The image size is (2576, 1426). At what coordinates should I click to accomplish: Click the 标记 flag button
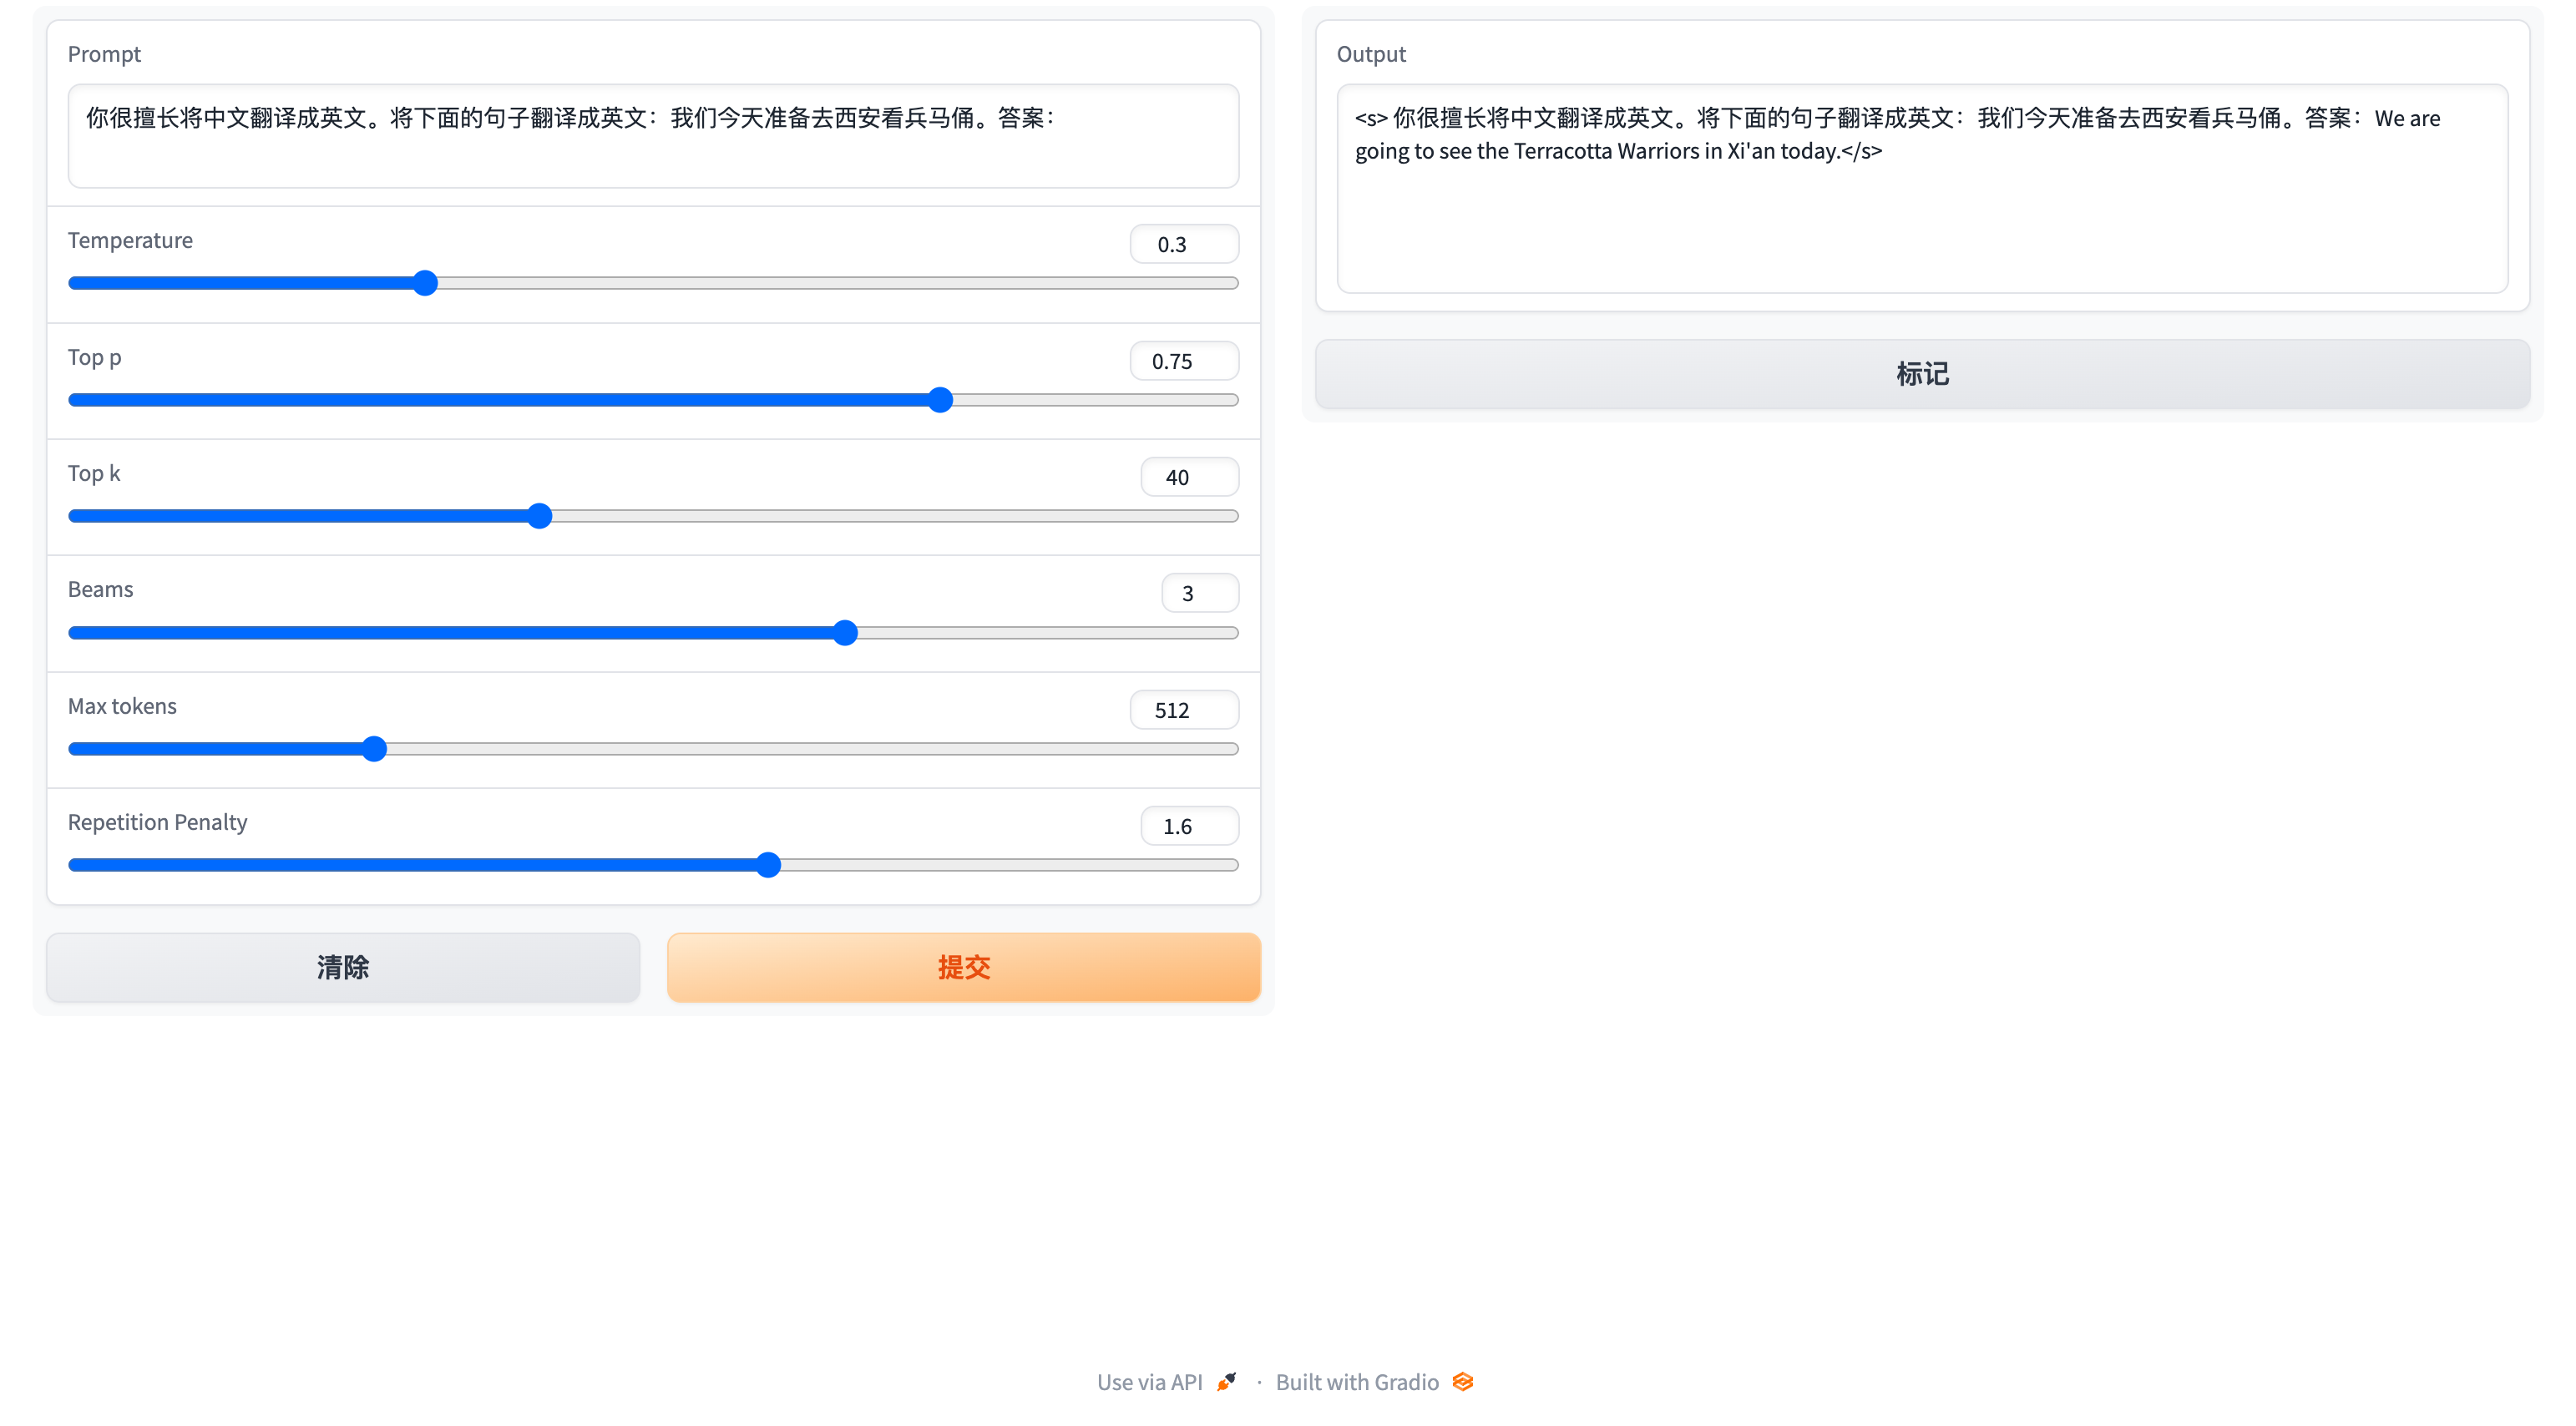(1921, 374)
